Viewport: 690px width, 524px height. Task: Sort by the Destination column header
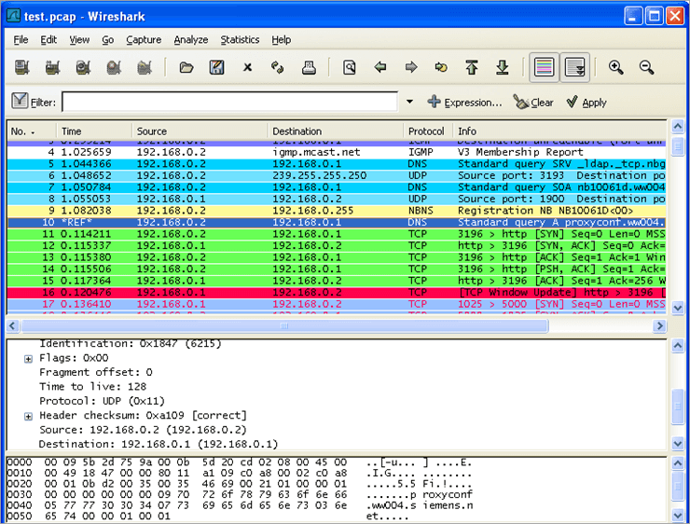tap(336, 131)
